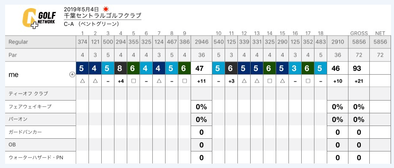Click the Golf Network Plus logo
Viewport: 394px width, 168px height.
[x=39, y=18]
